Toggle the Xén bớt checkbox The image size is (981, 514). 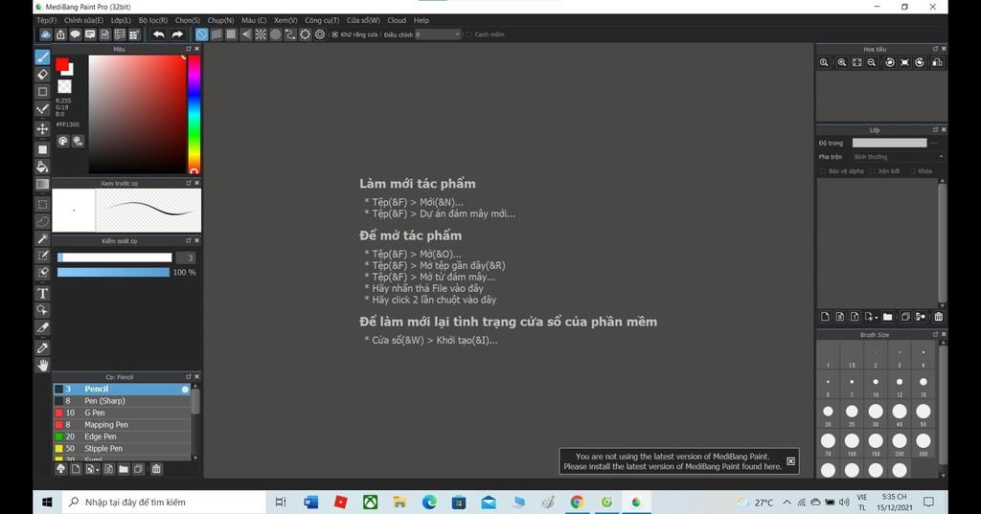874,171
